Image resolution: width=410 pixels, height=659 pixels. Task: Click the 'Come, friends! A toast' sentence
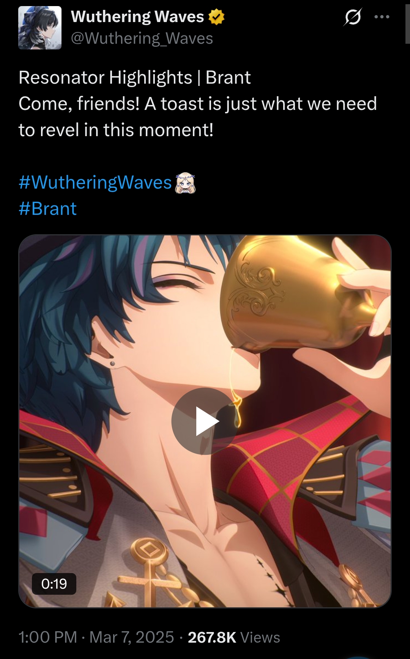[x=198, y=104]
